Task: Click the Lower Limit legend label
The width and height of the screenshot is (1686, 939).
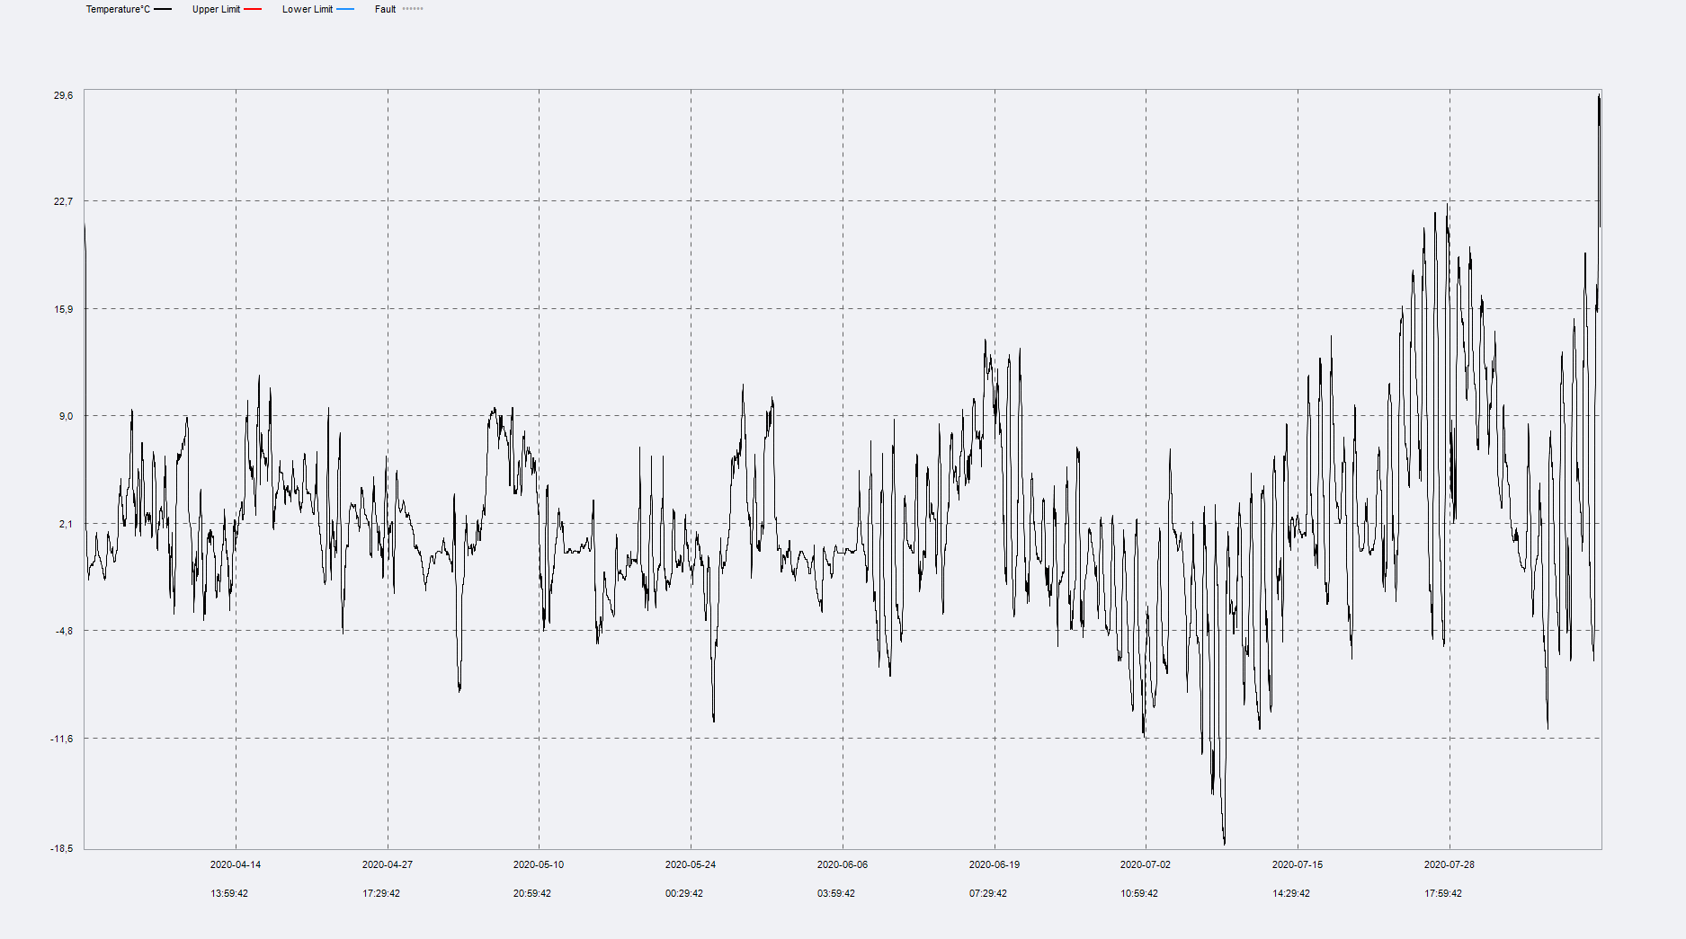Action: [x=308, y=9]
